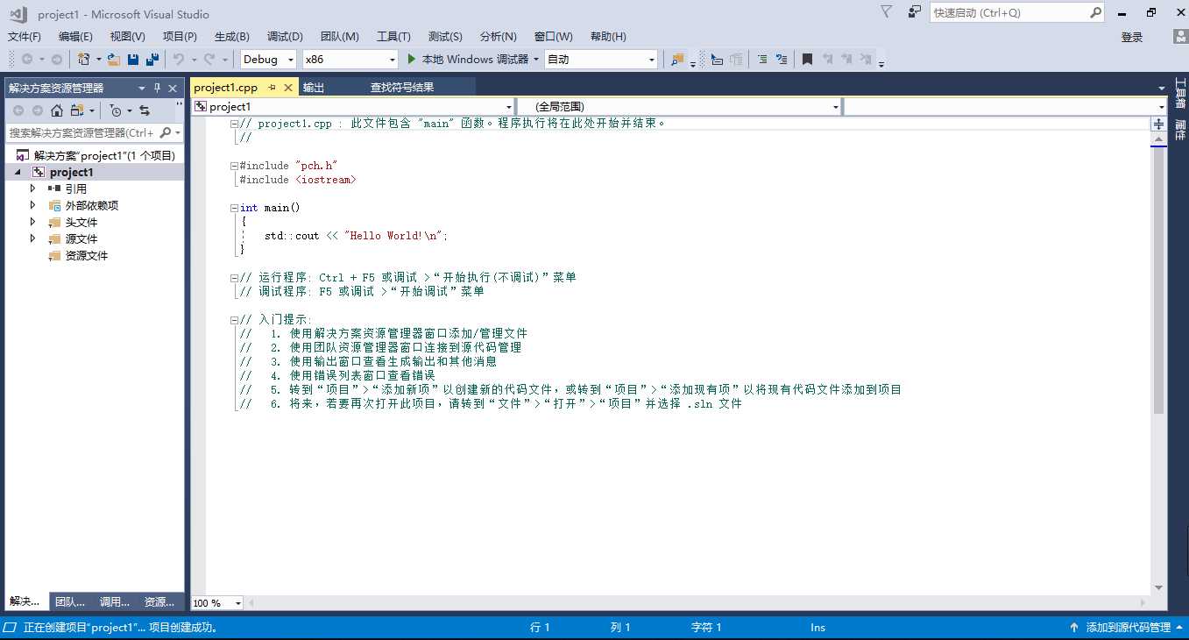Expand the 引用 tree node
This screenshot has height=640, width=1189.
click(x=33, y=188)
